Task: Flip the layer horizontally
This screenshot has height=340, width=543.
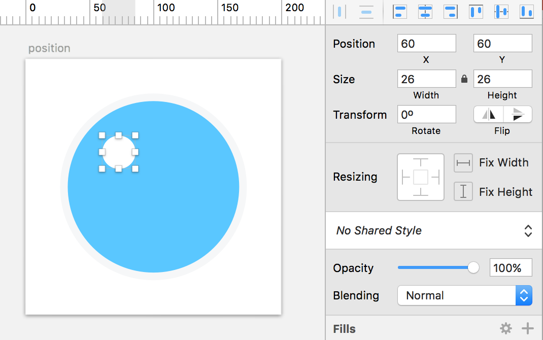Action: [488, 114]
